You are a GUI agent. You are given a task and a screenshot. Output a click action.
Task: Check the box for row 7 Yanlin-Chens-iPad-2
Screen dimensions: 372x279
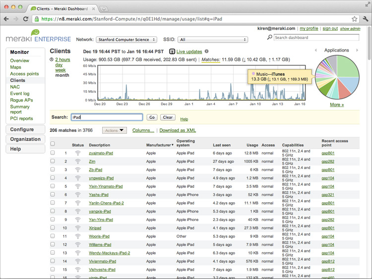coord(53,203)
